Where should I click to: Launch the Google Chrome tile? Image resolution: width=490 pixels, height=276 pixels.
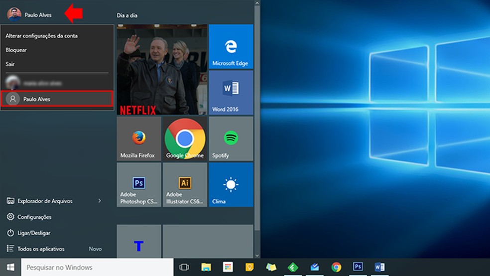point(185,139)
